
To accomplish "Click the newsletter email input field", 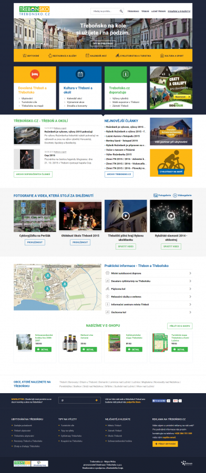I will point(80,400).
